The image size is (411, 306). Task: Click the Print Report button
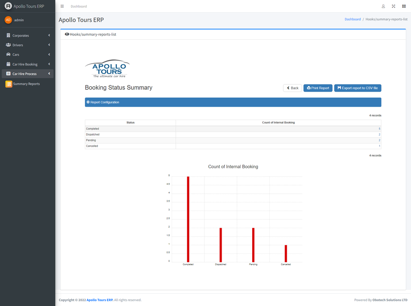point(318,88)
